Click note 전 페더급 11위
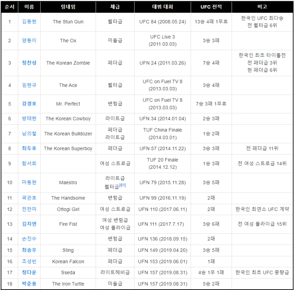The width and height of the screenshot is (297, 290). [262, 148]
